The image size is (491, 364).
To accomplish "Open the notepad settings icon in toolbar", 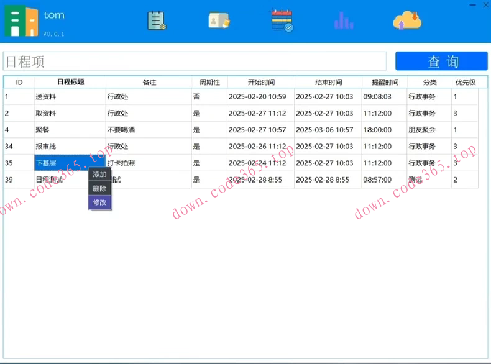I will point(156,20).
